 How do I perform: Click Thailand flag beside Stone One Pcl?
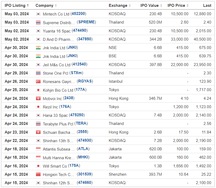[38, 73]
